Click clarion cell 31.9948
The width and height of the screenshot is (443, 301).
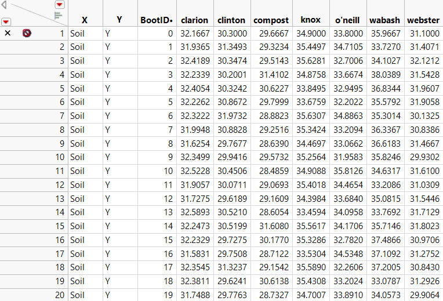pos(195,130)
